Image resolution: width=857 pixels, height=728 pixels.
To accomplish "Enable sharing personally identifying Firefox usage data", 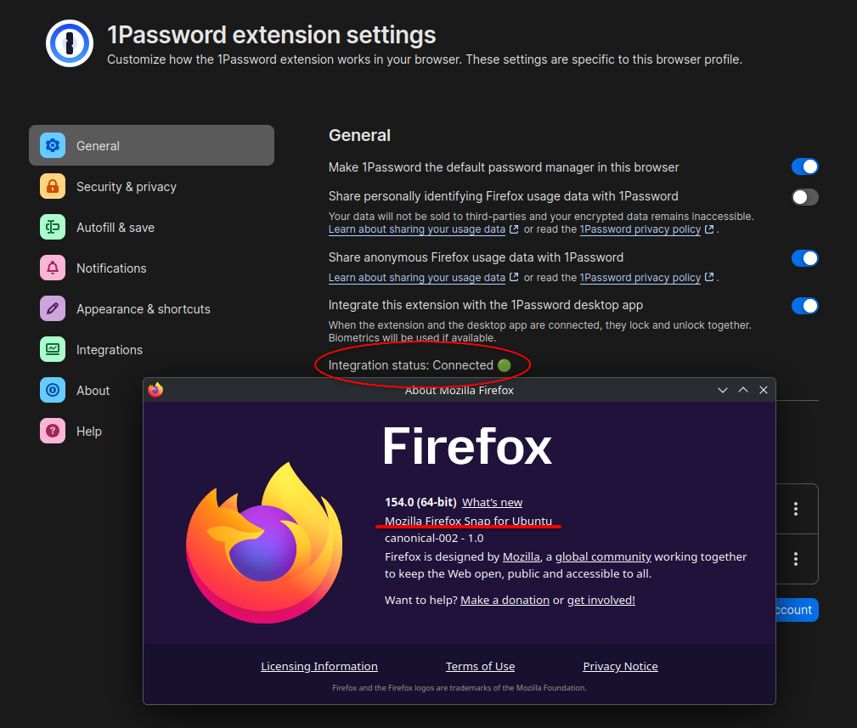I will pyautogui.click(x=804, y=197).
